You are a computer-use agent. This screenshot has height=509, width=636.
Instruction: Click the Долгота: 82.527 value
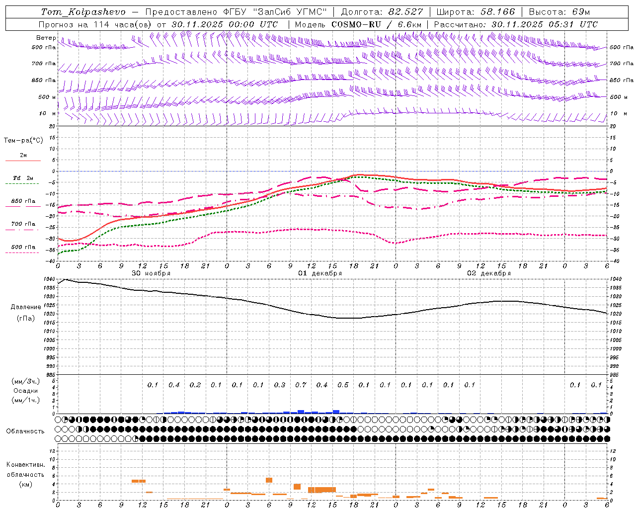[x=382, y=12]
